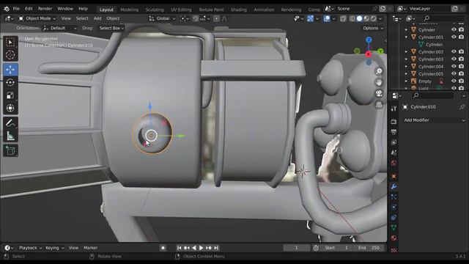Toggle camera view with camera icon
Viewport: 469px width, 264px height.
coord(379,93)
